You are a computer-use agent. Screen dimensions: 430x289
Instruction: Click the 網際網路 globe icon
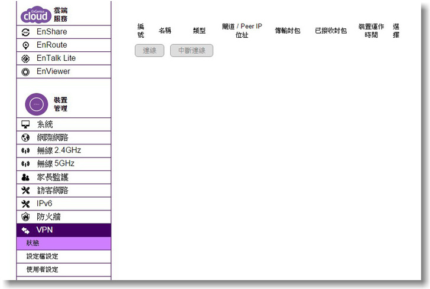pyautogui.click(x=25, y=138)
